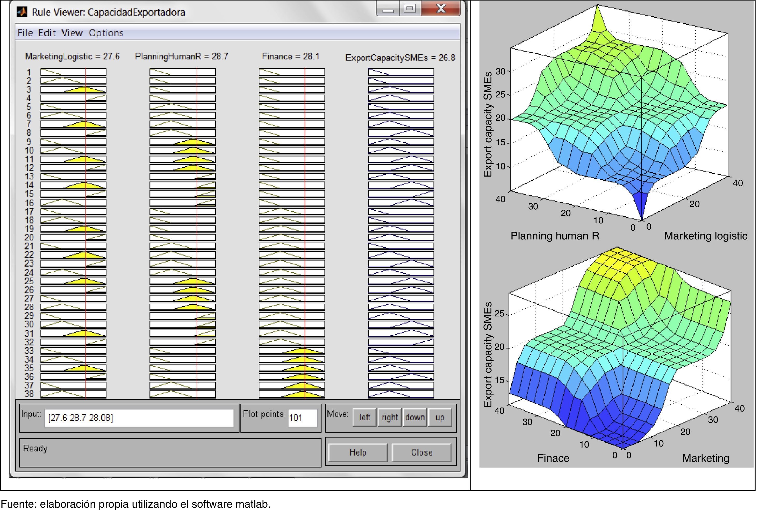The width and height of the screenshot is (759, 510).
Task: Click rule 9 PlanningHumanR membership plot
Action: click(x=183, y=142)
